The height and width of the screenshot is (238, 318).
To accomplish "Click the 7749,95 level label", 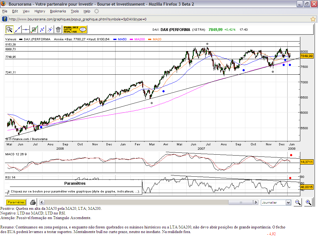I will [11, 57].
